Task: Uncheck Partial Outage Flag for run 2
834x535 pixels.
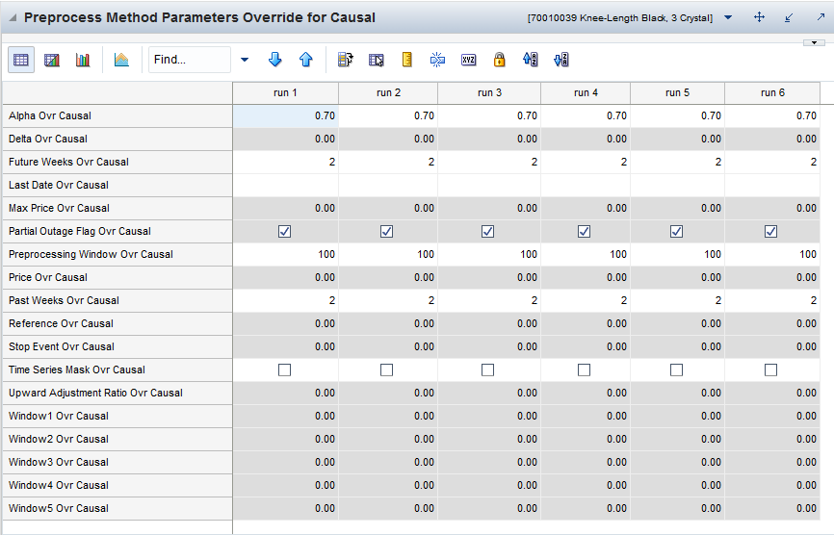Action: pos(387,231)
